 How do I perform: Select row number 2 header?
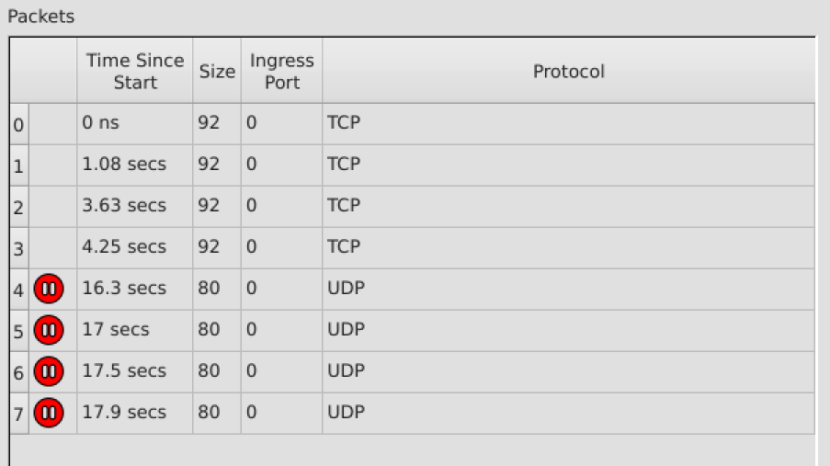coord(19,207)
